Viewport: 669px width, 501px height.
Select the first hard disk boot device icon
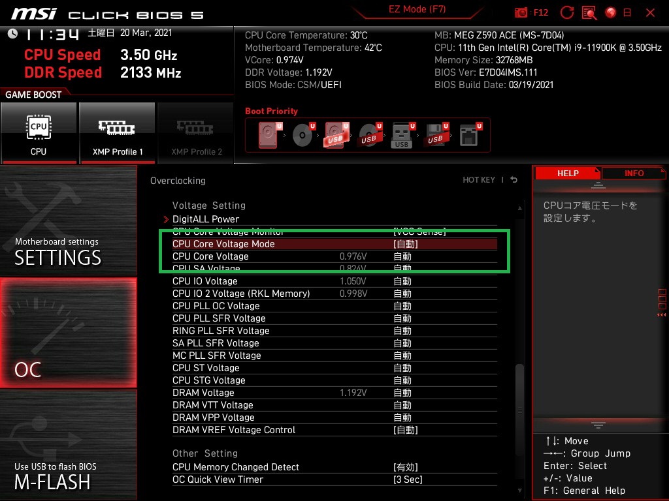[270, 135]
